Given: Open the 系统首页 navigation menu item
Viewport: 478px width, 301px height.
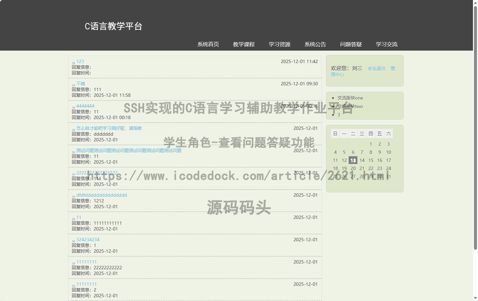Looking at the screenshot, I should click(x=208, y=44).
